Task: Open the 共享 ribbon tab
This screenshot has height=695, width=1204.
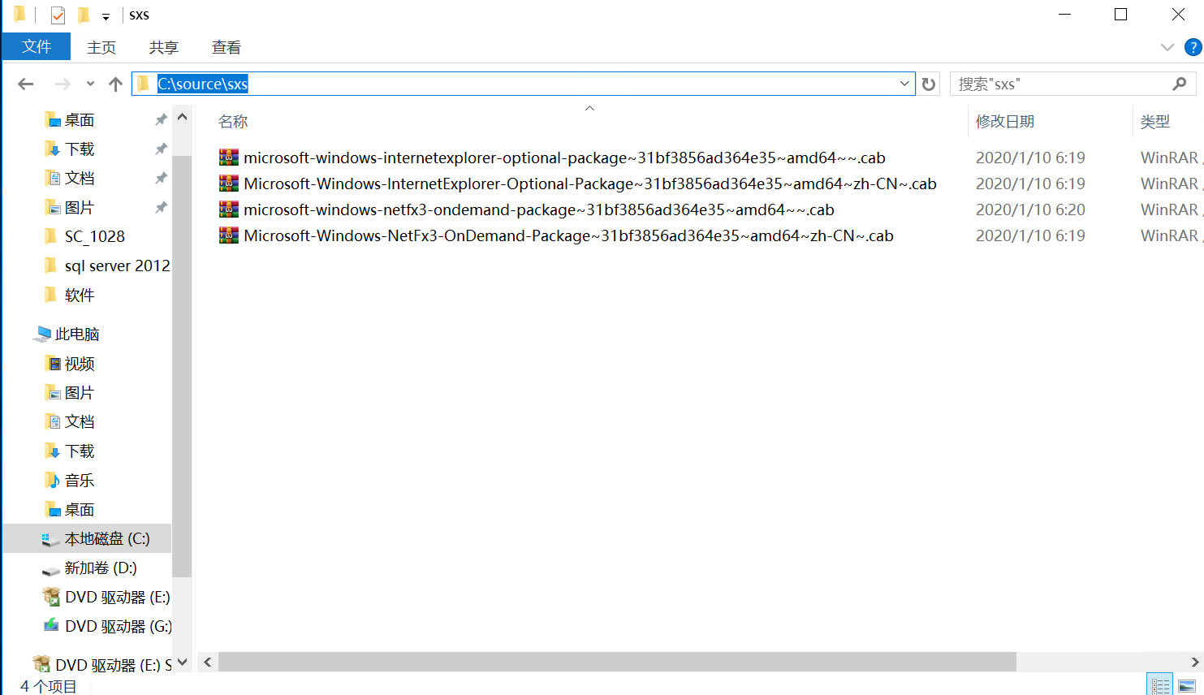Action: 164,47
